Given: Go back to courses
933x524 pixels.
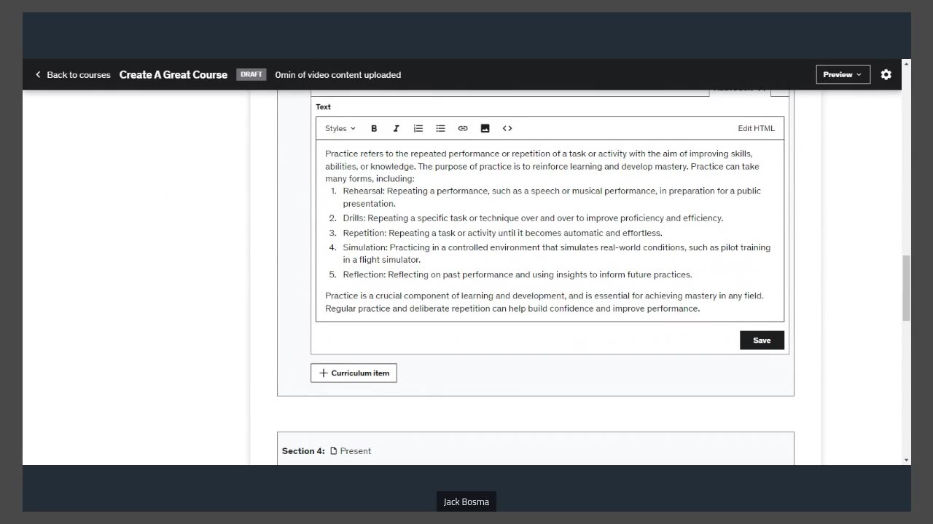Looking at the screenshot, I should (x=73, y=74).
